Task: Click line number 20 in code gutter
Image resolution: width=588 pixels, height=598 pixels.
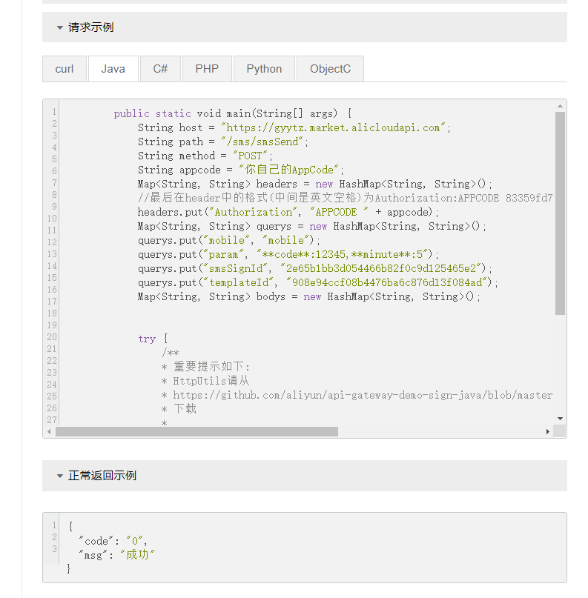Action: (x=53, y=337)
